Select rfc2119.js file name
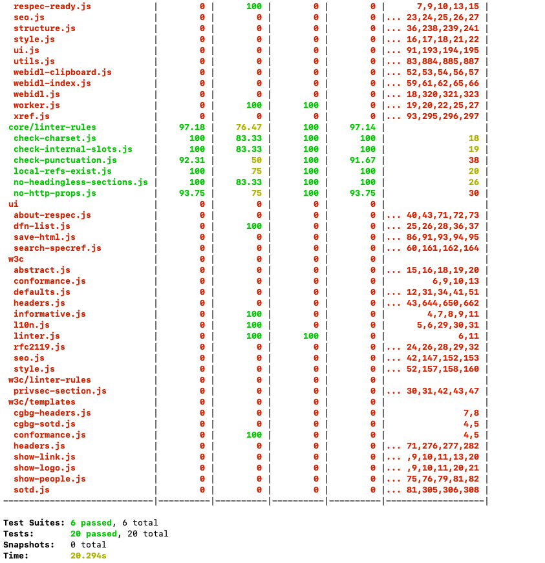The width and height of the screenshot is (545, 563). (39, 347)
